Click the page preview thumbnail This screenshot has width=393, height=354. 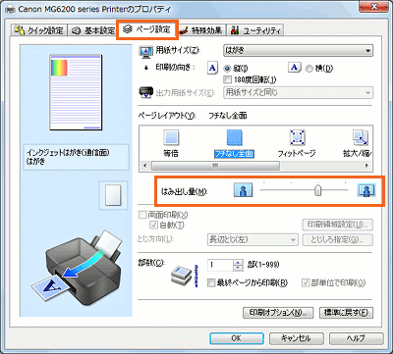(76, 93)
